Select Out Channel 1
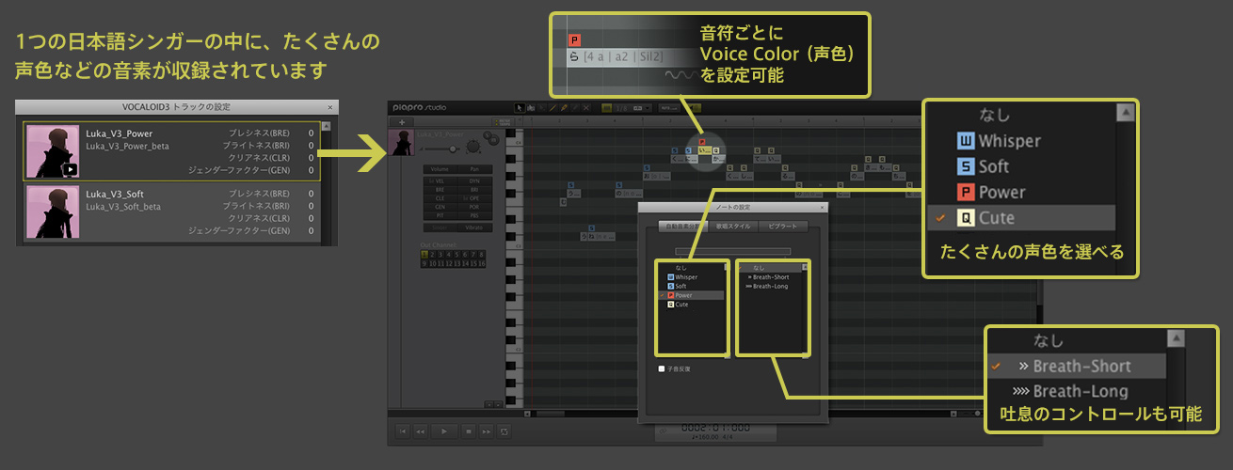This screenshot has height=470, width=1233. click(424, 254)
